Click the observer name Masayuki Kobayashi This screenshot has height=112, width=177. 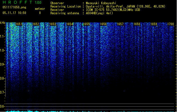(101, 3)
